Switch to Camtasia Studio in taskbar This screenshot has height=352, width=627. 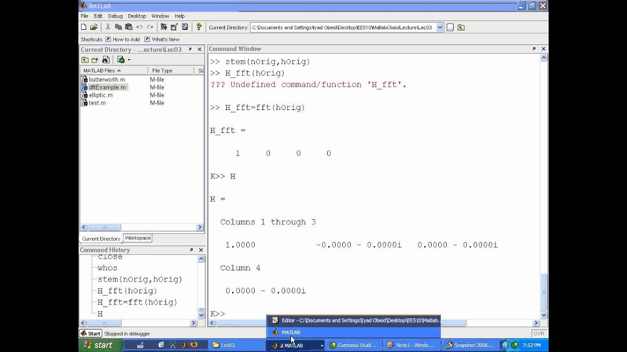(x=354, y=345)
